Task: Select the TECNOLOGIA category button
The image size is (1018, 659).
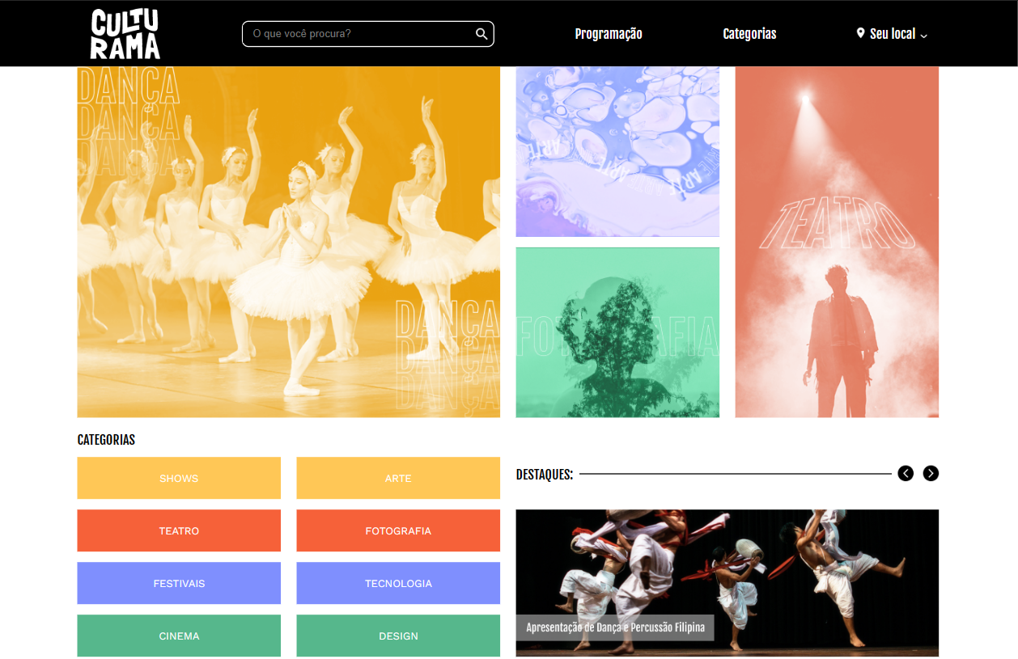Action: 398,583
